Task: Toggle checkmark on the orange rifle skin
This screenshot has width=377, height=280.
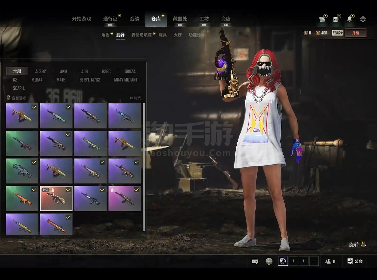Action: click(x=34, y=190)
